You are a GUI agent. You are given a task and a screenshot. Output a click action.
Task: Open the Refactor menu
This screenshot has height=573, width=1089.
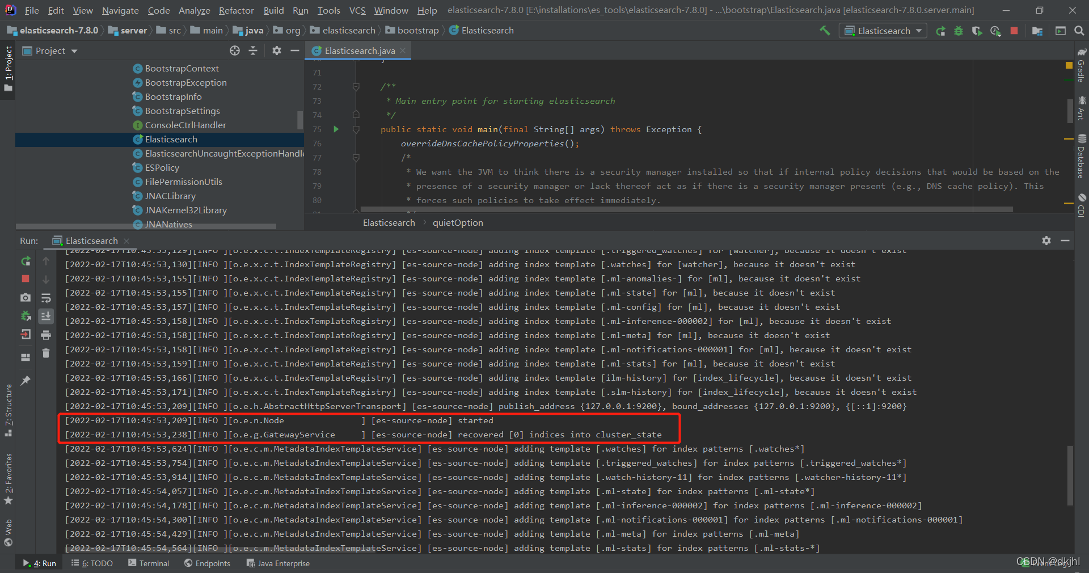click(x=237, y=10)
